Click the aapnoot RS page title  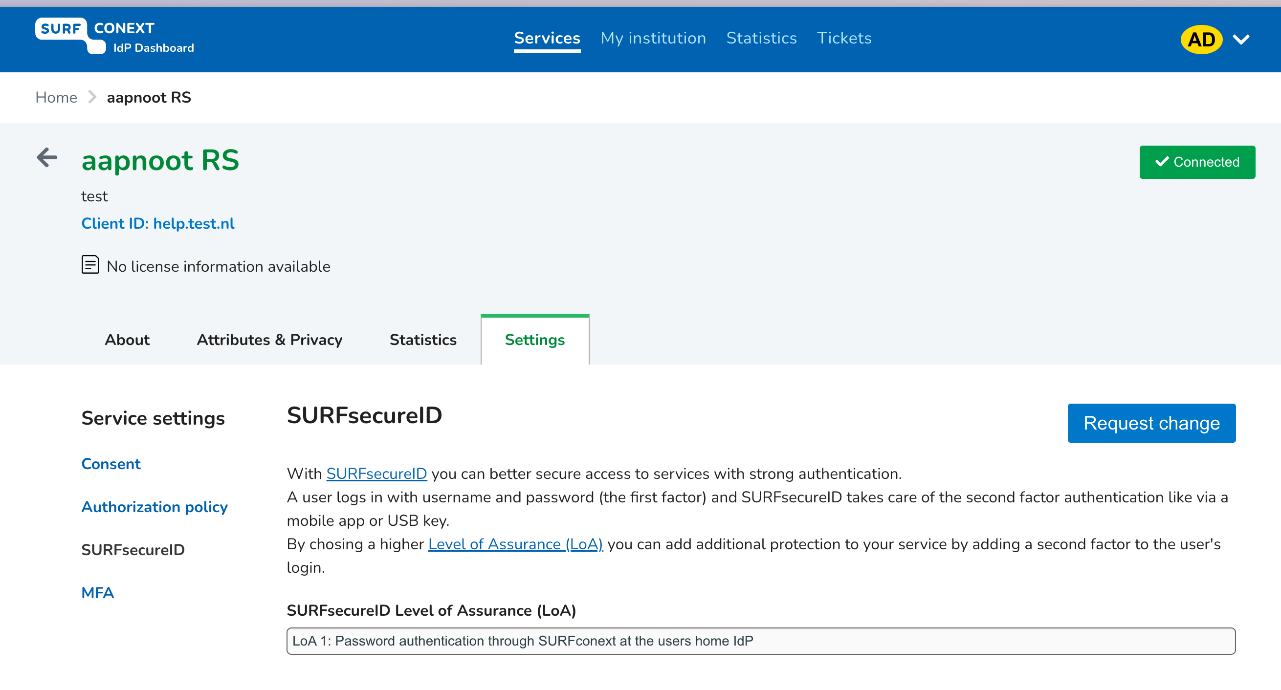[160, 160]
